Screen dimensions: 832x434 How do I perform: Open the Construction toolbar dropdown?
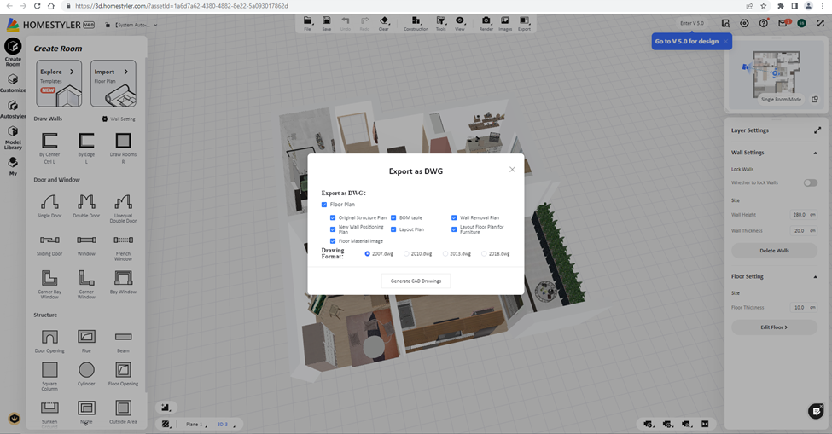tap(416, 21)
